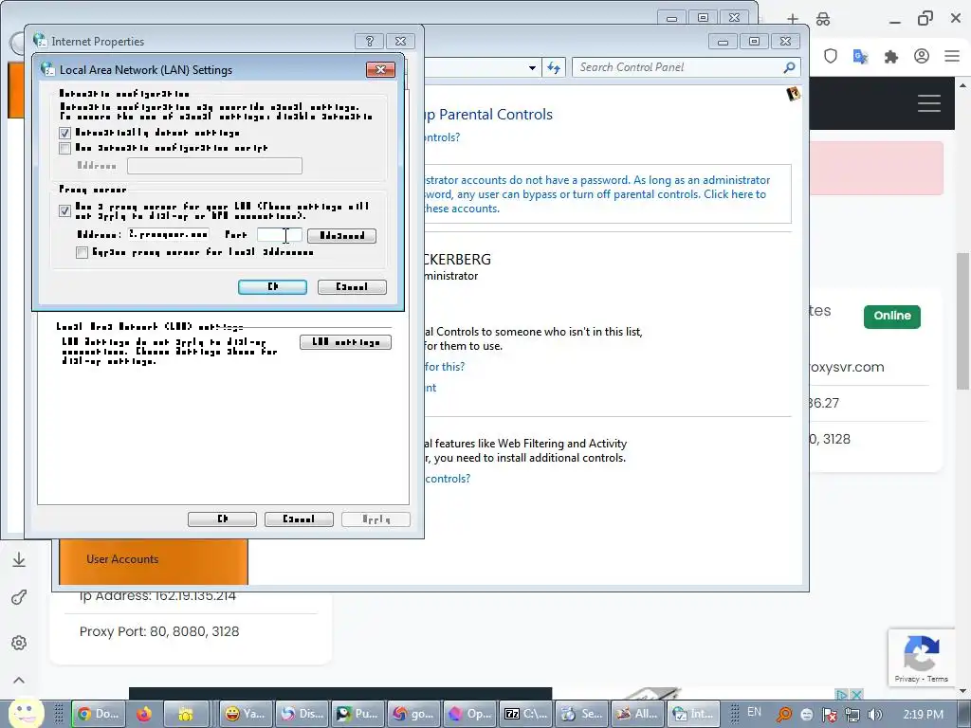The width and height of the screenshot is (971, 728).
Task: Click the browser translate icon
Action: pyautogui.click(x=861, y=56)
